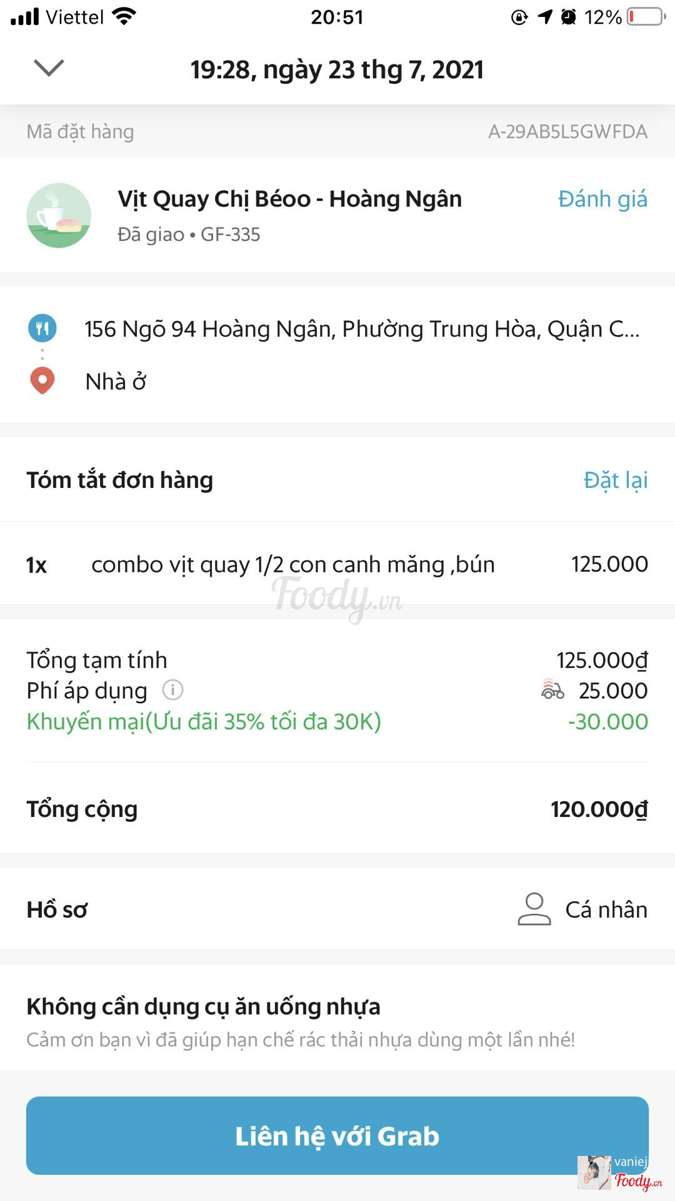Tap the order code A-29AB5L5GWFDA
The width and height of the screenshot is (675, 1201).
[567, 131]
